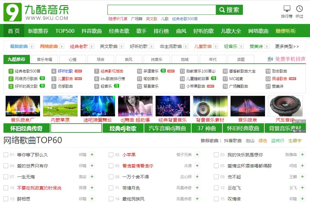
Task: Open 更多类型 expander
Action: pos(287,46)
